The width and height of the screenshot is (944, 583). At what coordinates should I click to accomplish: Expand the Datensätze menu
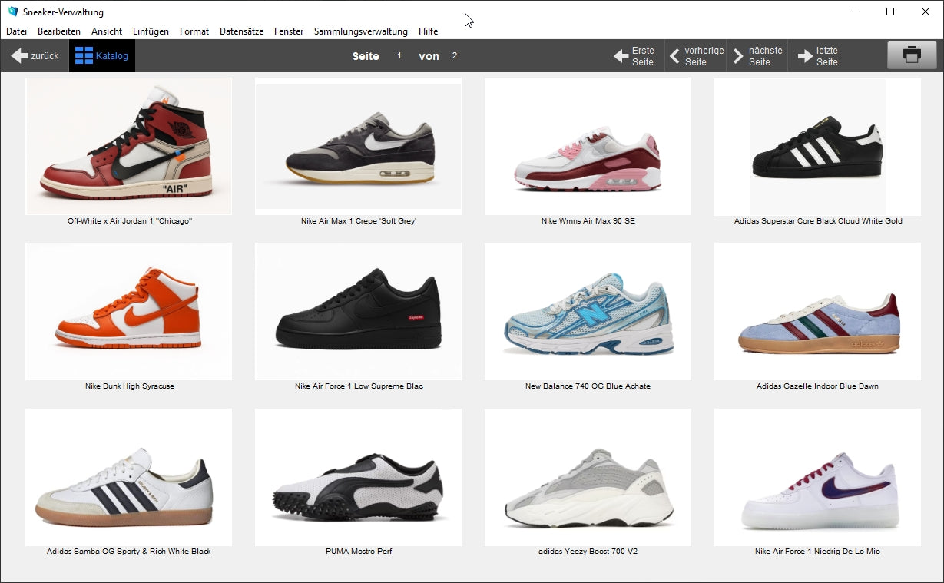coord(241,31)
